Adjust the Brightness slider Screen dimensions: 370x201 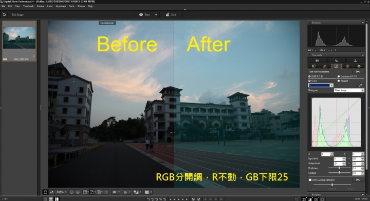[x=339, y=168]
